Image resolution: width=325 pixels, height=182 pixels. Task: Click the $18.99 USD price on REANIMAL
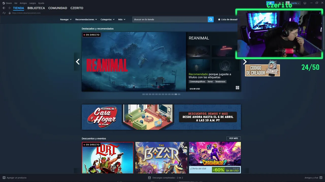click(x=195, y=89)
